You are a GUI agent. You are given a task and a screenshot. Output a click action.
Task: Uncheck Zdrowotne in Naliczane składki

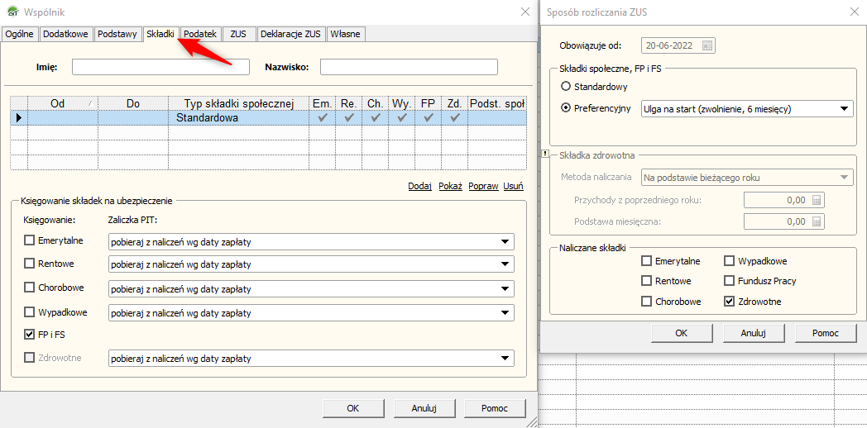tap(729, 302)
